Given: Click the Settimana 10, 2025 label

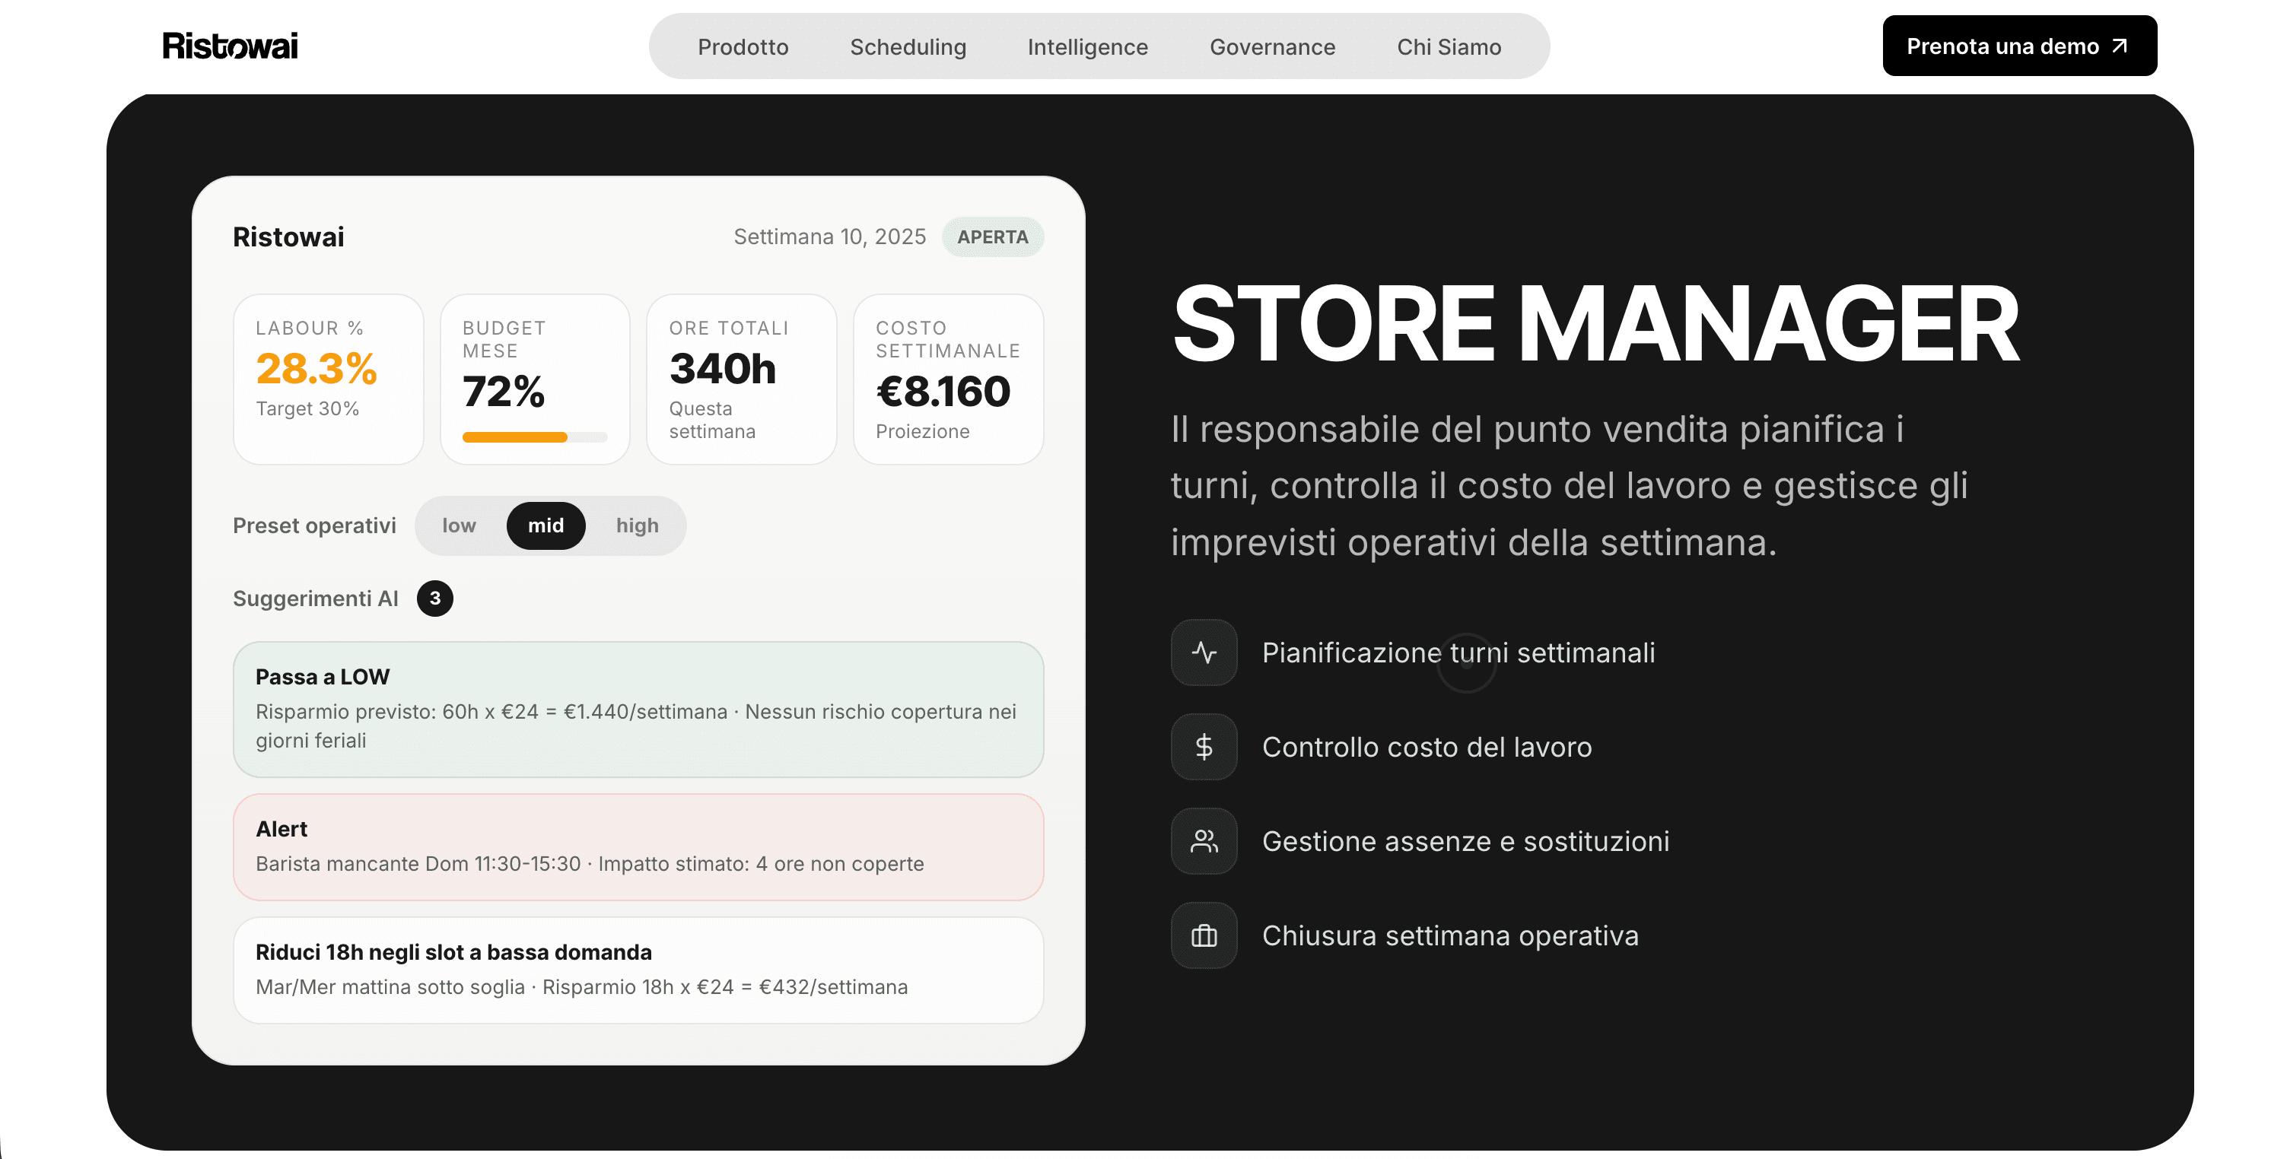Looking at the screenshot, I should pos(829,237).
